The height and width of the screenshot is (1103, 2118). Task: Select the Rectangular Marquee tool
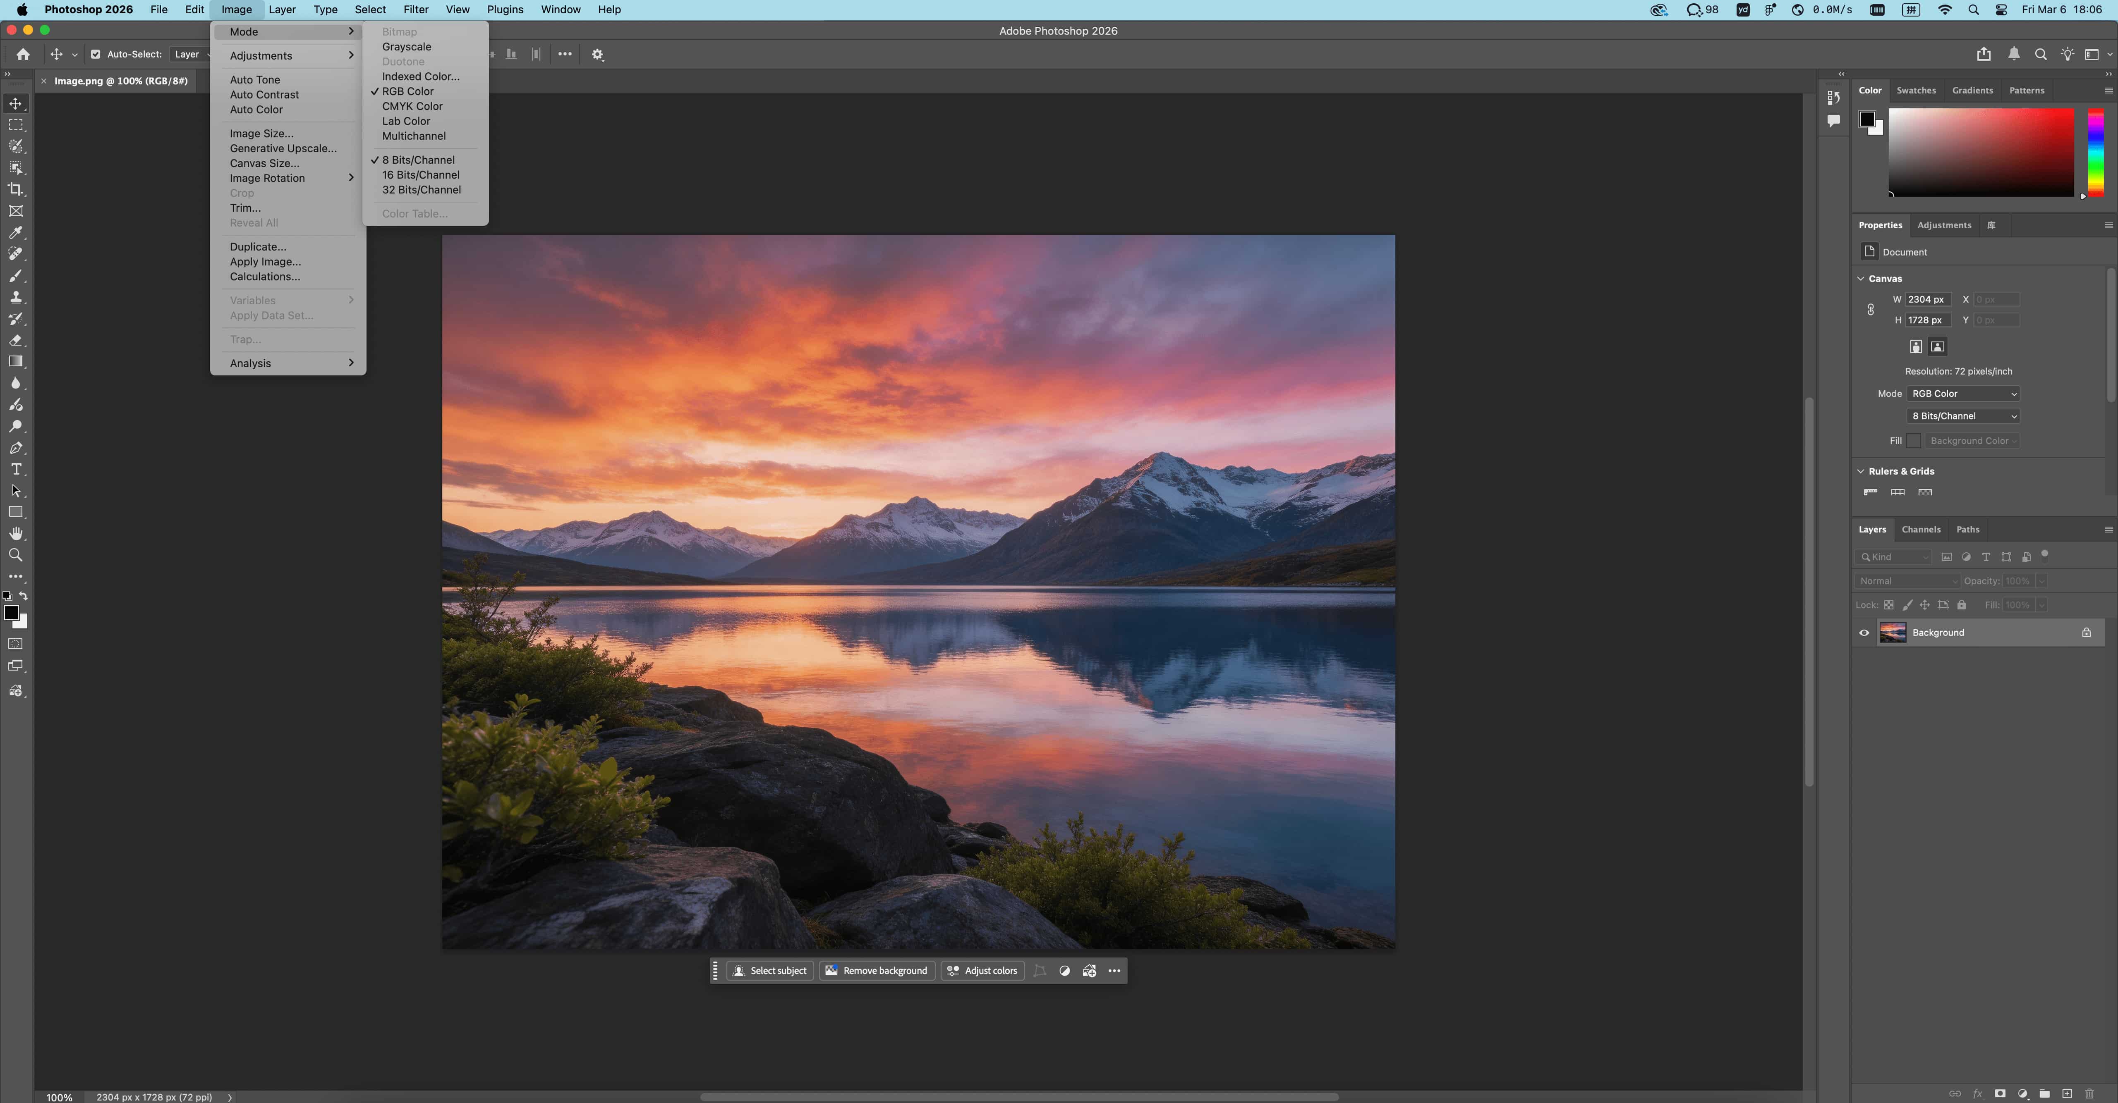tap(16, 125)
